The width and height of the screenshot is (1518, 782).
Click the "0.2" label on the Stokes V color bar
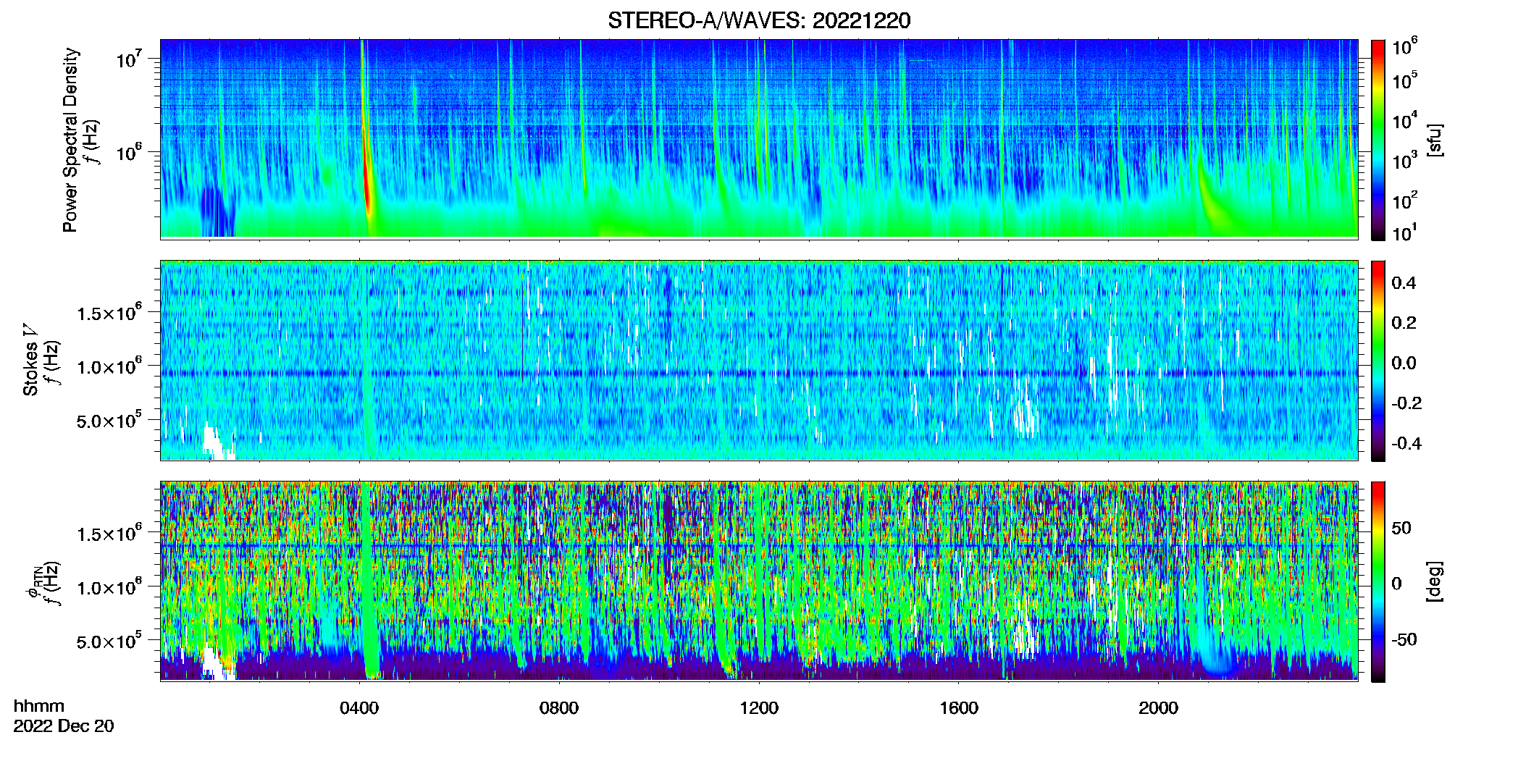1404,323
